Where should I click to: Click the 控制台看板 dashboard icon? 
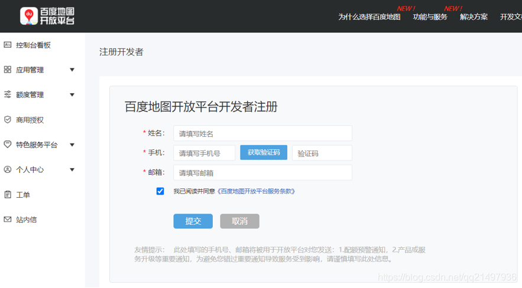tap(7, 45)
